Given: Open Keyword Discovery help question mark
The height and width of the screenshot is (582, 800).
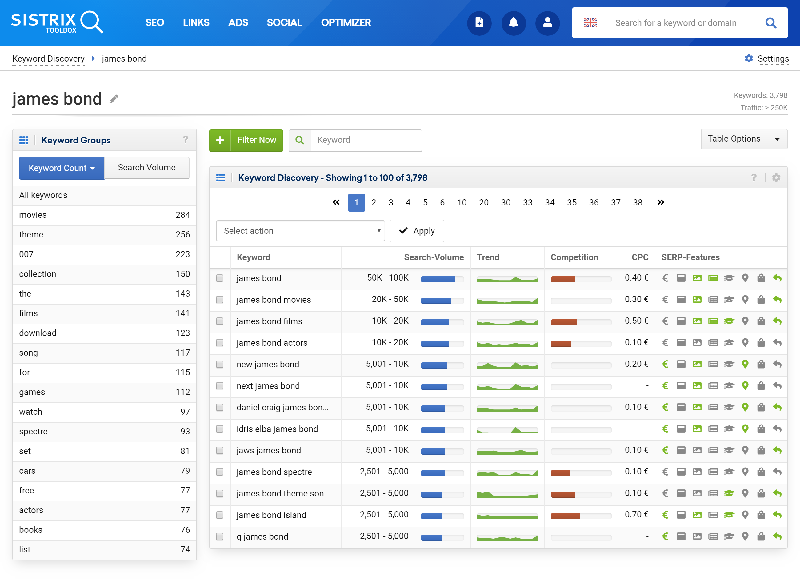Looking at the screenshot, I should point(754,177).
